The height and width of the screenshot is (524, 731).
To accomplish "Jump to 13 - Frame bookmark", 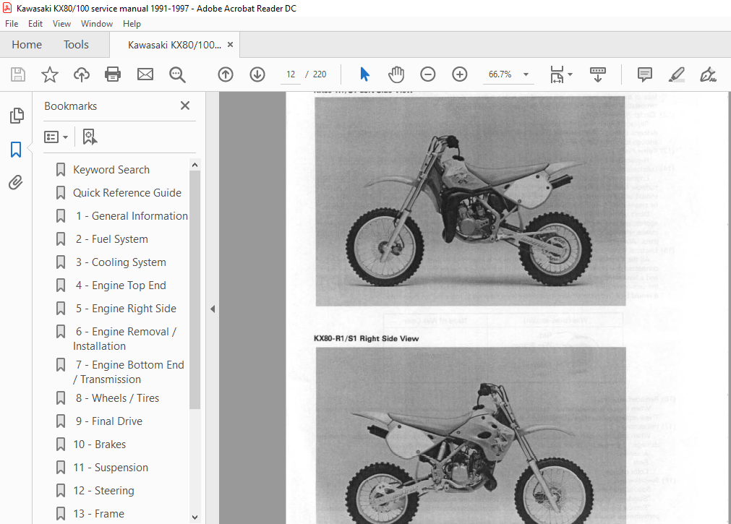I will (x=98, y=514).
